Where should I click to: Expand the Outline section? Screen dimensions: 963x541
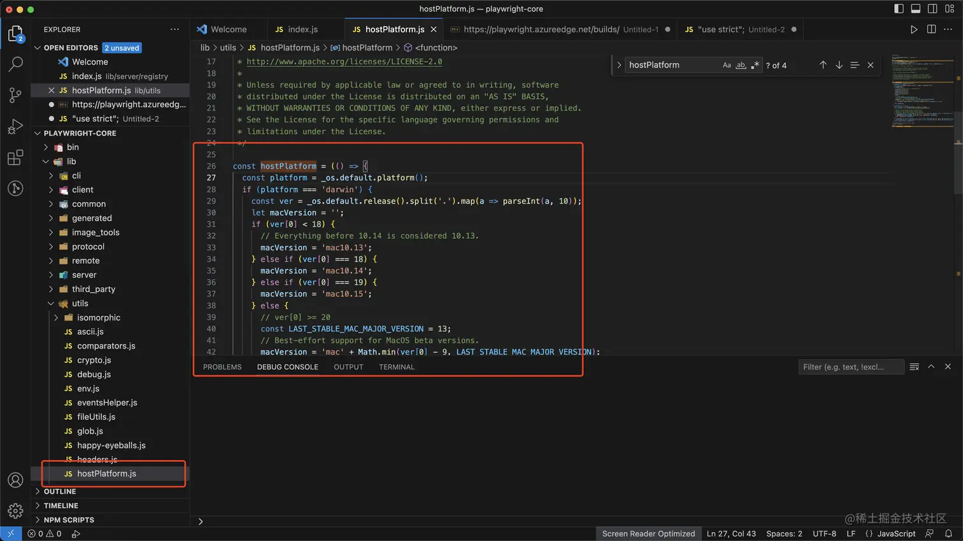point(110,491)
